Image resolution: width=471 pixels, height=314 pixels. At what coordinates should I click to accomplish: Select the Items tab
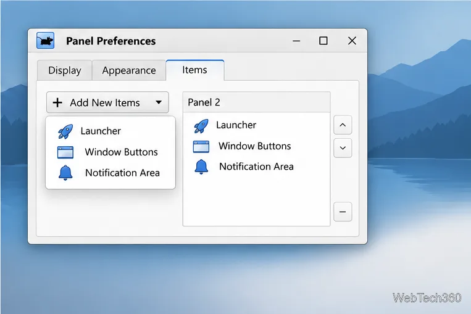(x=194, y=70)
